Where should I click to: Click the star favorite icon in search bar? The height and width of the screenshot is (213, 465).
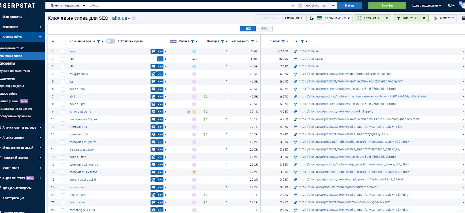(x=293, y=6)
